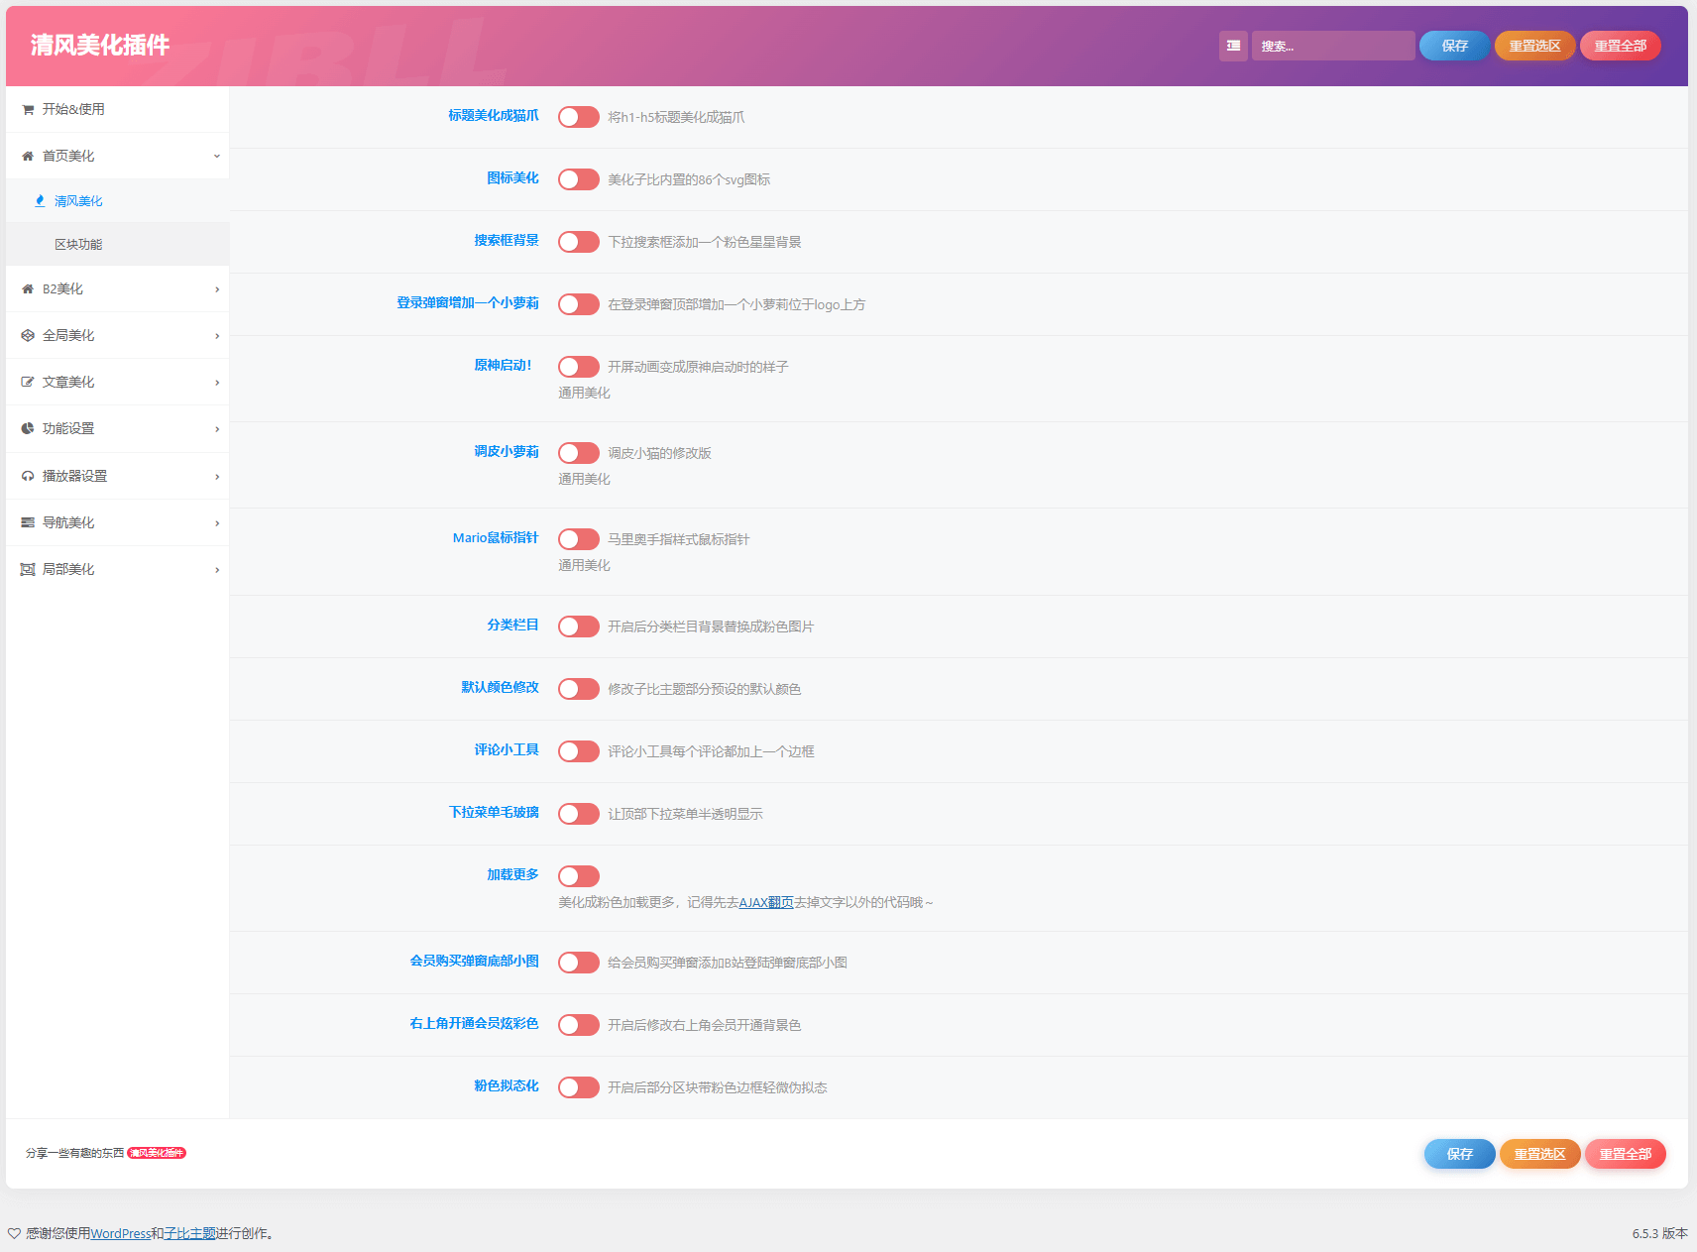Open the 子比主题 footer link
Viewport: 1697px width, 1252px height.
[x=190, y=1234]
